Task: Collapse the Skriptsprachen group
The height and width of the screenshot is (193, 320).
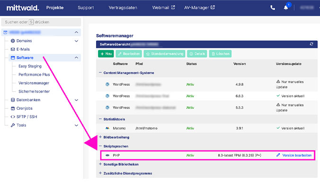Action: coord(100,146)
